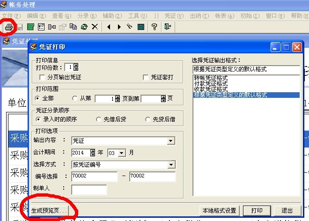Select the 从第 page range radio
Screen dimensions: 309x221
pos(74,98)
